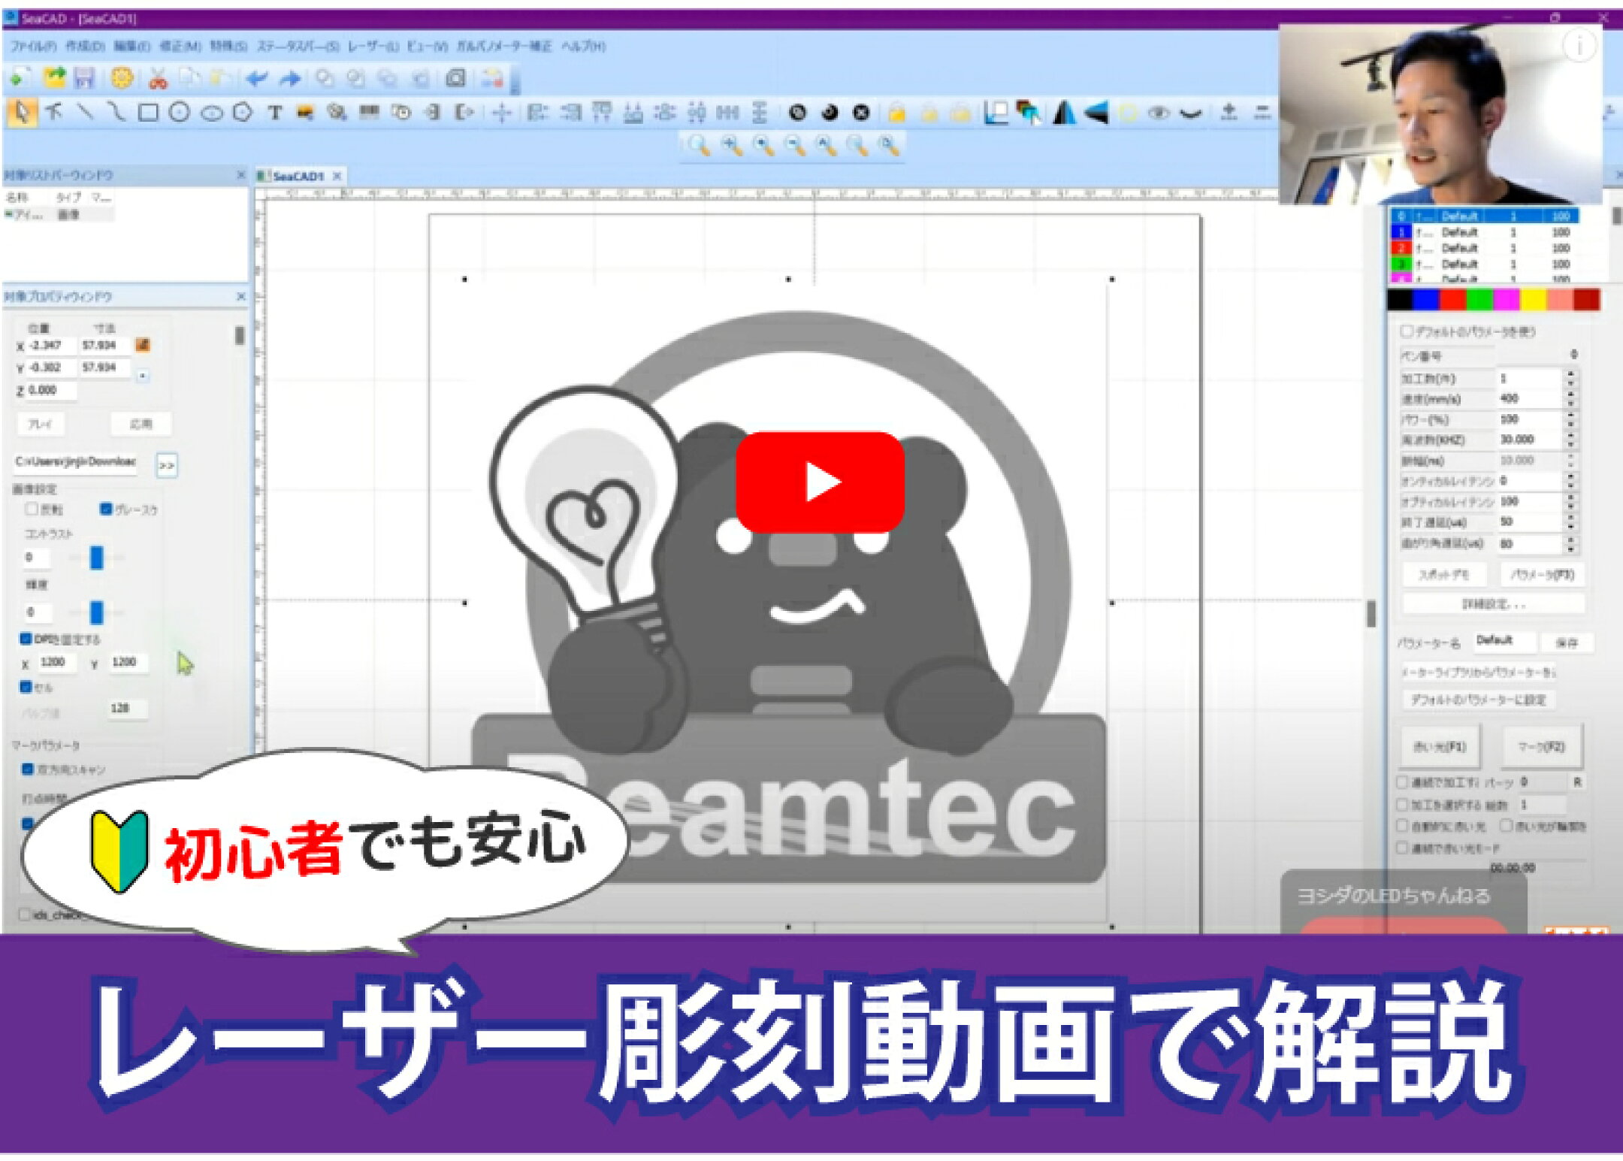Click the >> browse file path button
This screenshot has height=1161, width=1623.
click(x=167, y=466)
